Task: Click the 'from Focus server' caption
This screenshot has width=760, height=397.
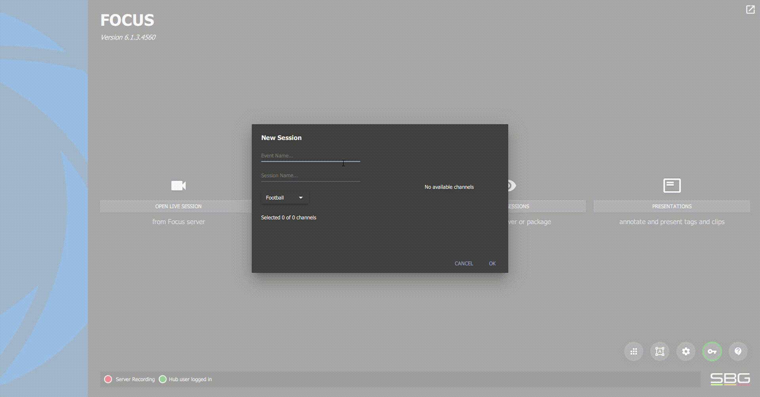Action: click(x=179, y=222)
